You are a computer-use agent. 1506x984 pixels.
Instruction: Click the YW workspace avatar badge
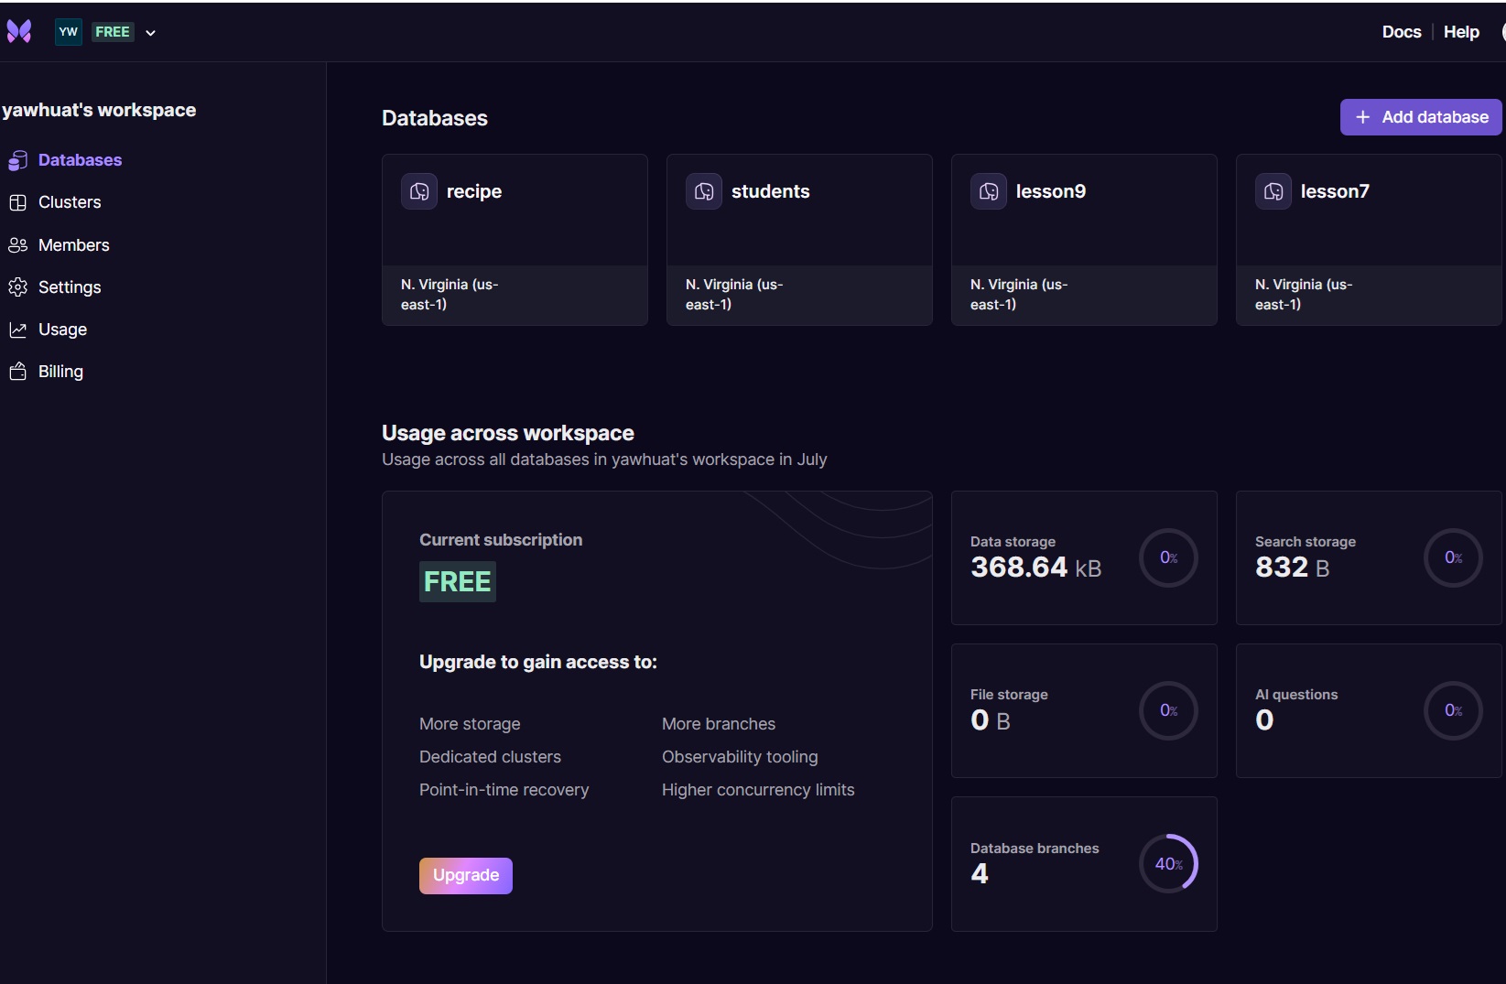pyautogui.click(x=69, y=32)
